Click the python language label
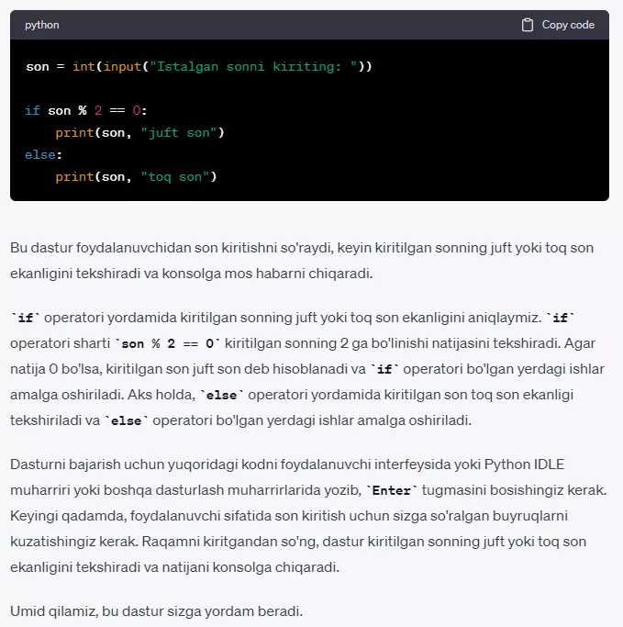Image resolution: width=623 pixels, height=627 pixels. tap(42, 25)
